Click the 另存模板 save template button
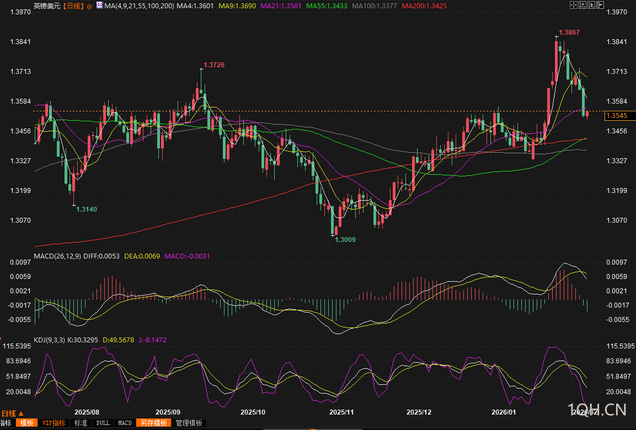Screen dimensions: 636x430 (x=153, y=423)
